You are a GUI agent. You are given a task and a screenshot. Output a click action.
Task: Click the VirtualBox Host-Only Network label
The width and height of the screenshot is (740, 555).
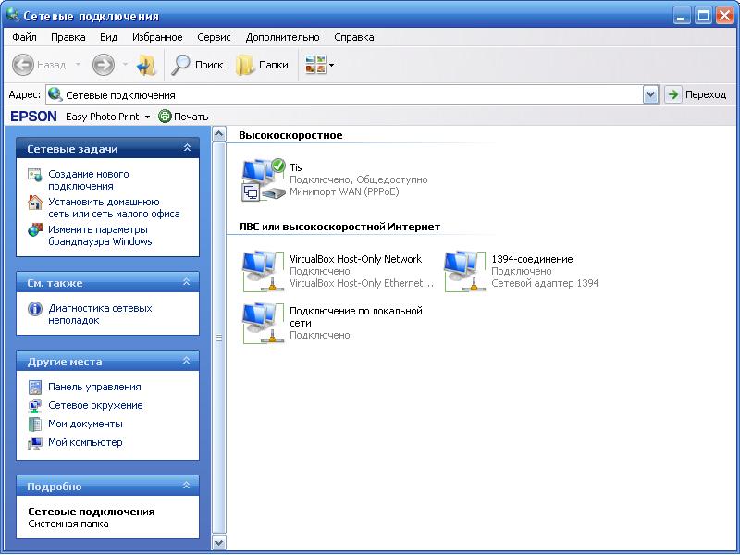point(355,259)
